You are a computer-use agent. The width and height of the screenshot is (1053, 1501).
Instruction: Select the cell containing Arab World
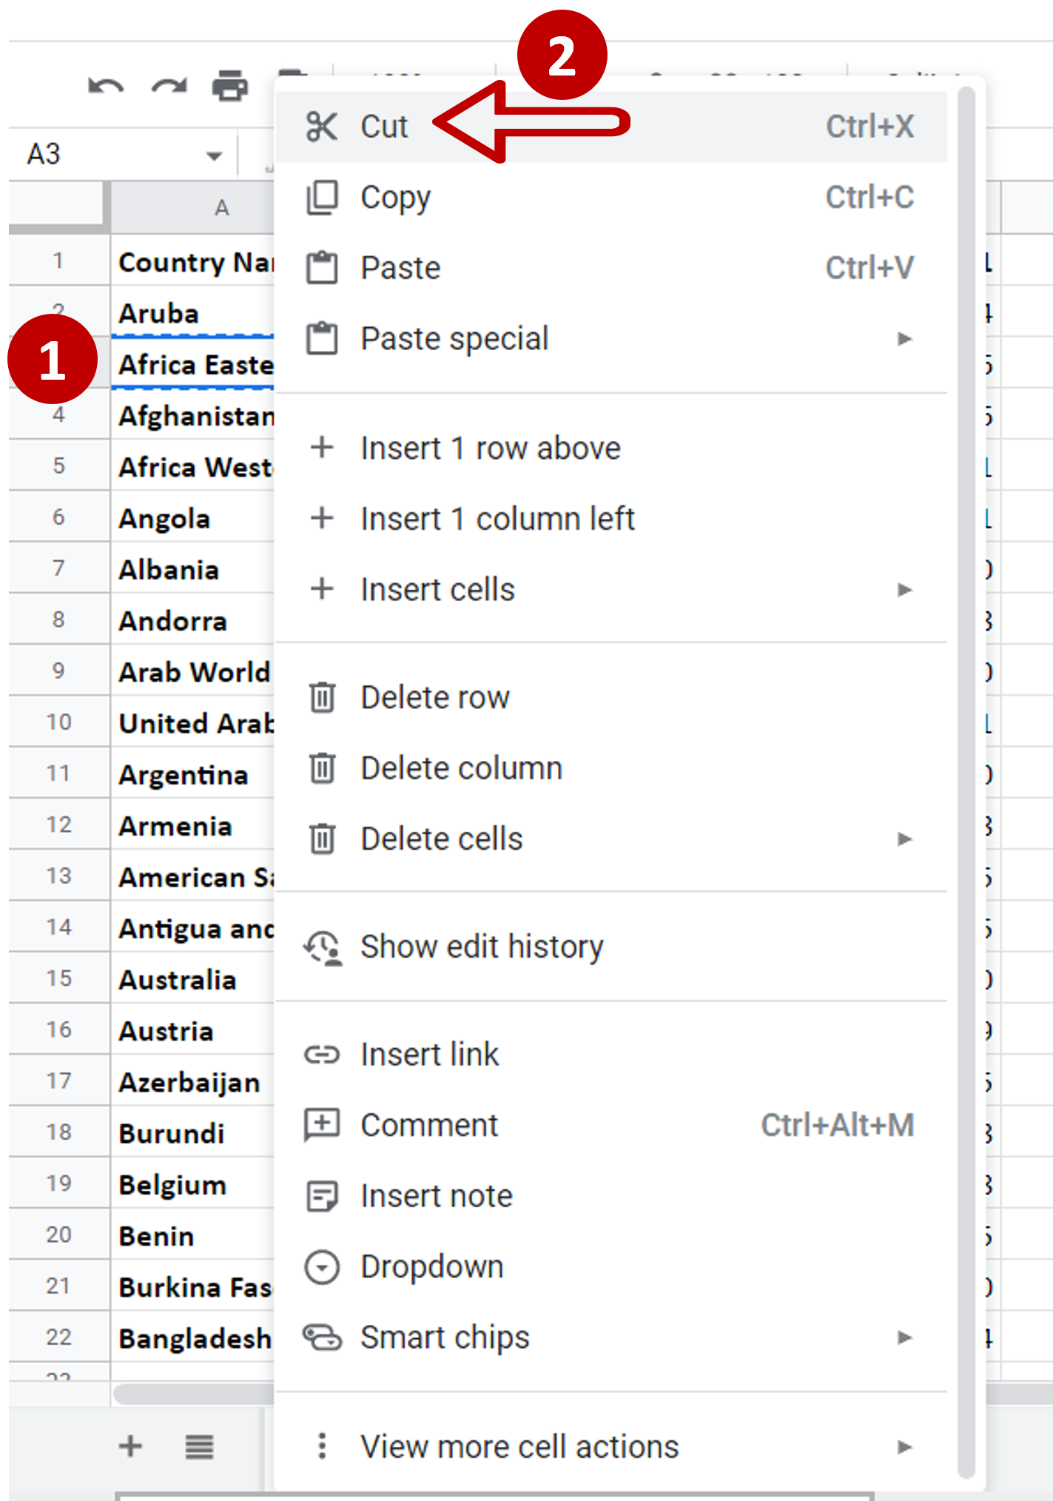[193, 671]
